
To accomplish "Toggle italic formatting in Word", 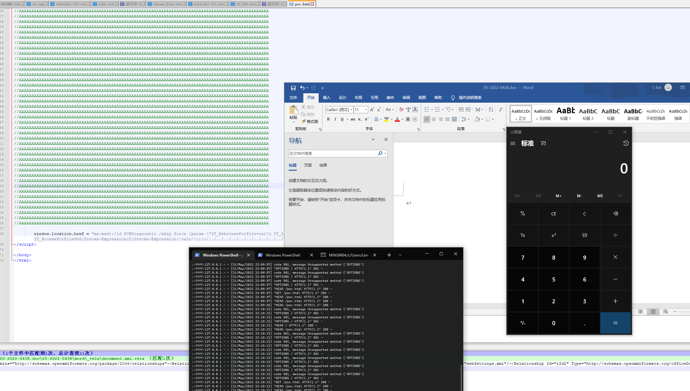I will pos(335,119).
